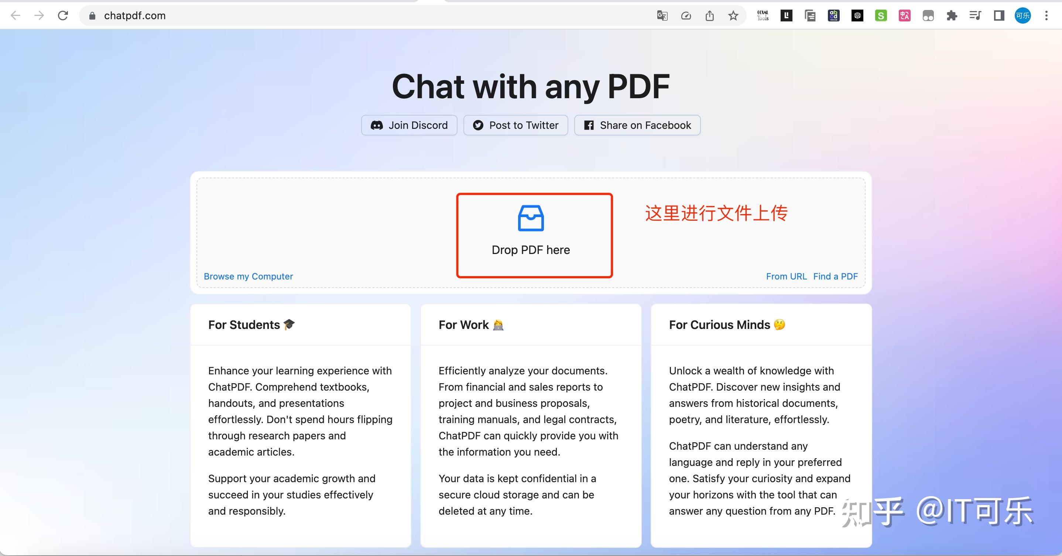Viewport: 1062px width, 556px height.
Task: Click the paragraph starting 'Your data is kept confidential'
Action: [x=517, y=495]
